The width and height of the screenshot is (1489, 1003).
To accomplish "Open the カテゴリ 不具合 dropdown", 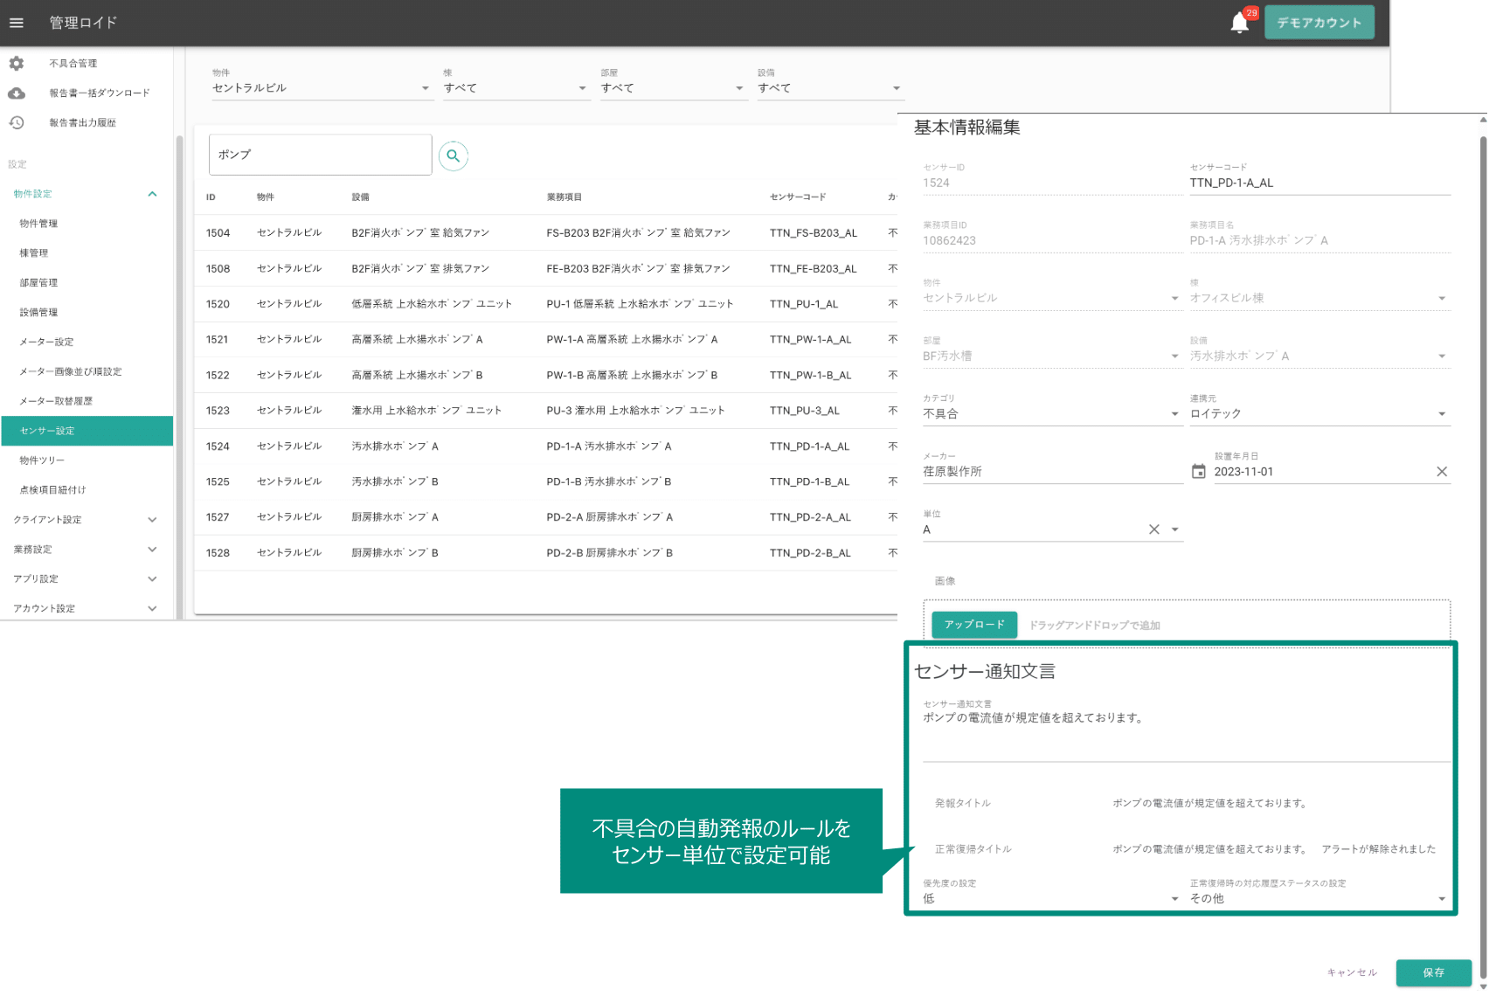I will click(1052, 414).
